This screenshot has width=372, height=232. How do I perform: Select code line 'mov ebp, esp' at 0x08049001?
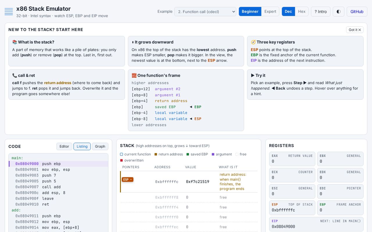click(58, 170)
